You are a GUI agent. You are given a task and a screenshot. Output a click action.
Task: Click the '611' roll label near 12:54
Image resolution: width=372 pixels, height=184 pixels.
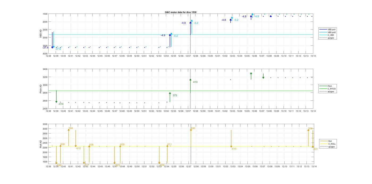[x=170, y=144]
